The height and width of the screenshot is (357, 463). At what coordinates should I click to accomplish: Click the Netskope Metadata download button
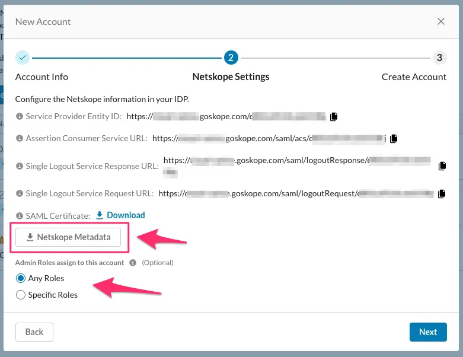[x=68, y=237]
